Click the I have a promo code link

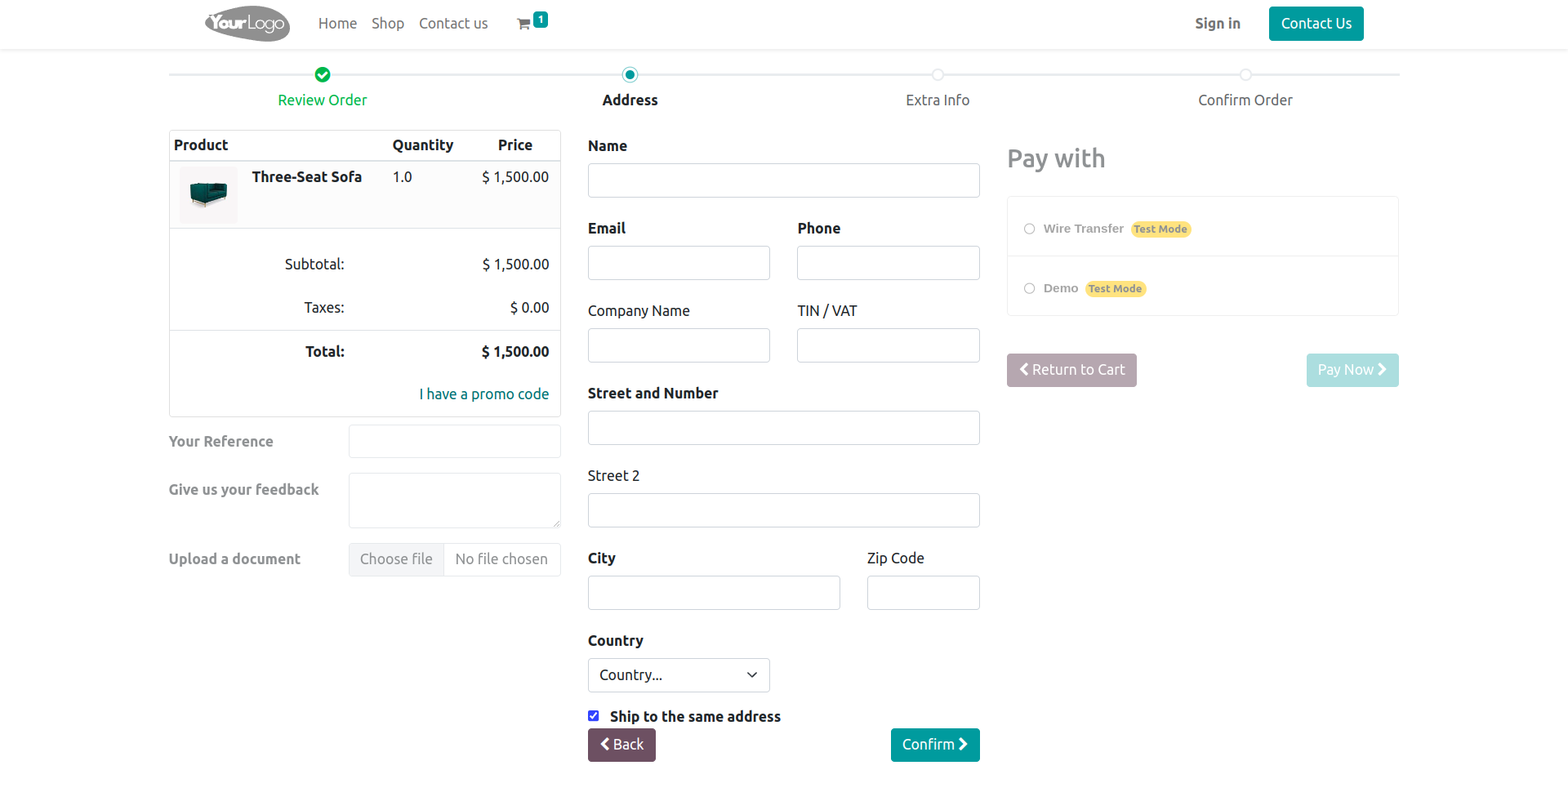pos(483,394)
